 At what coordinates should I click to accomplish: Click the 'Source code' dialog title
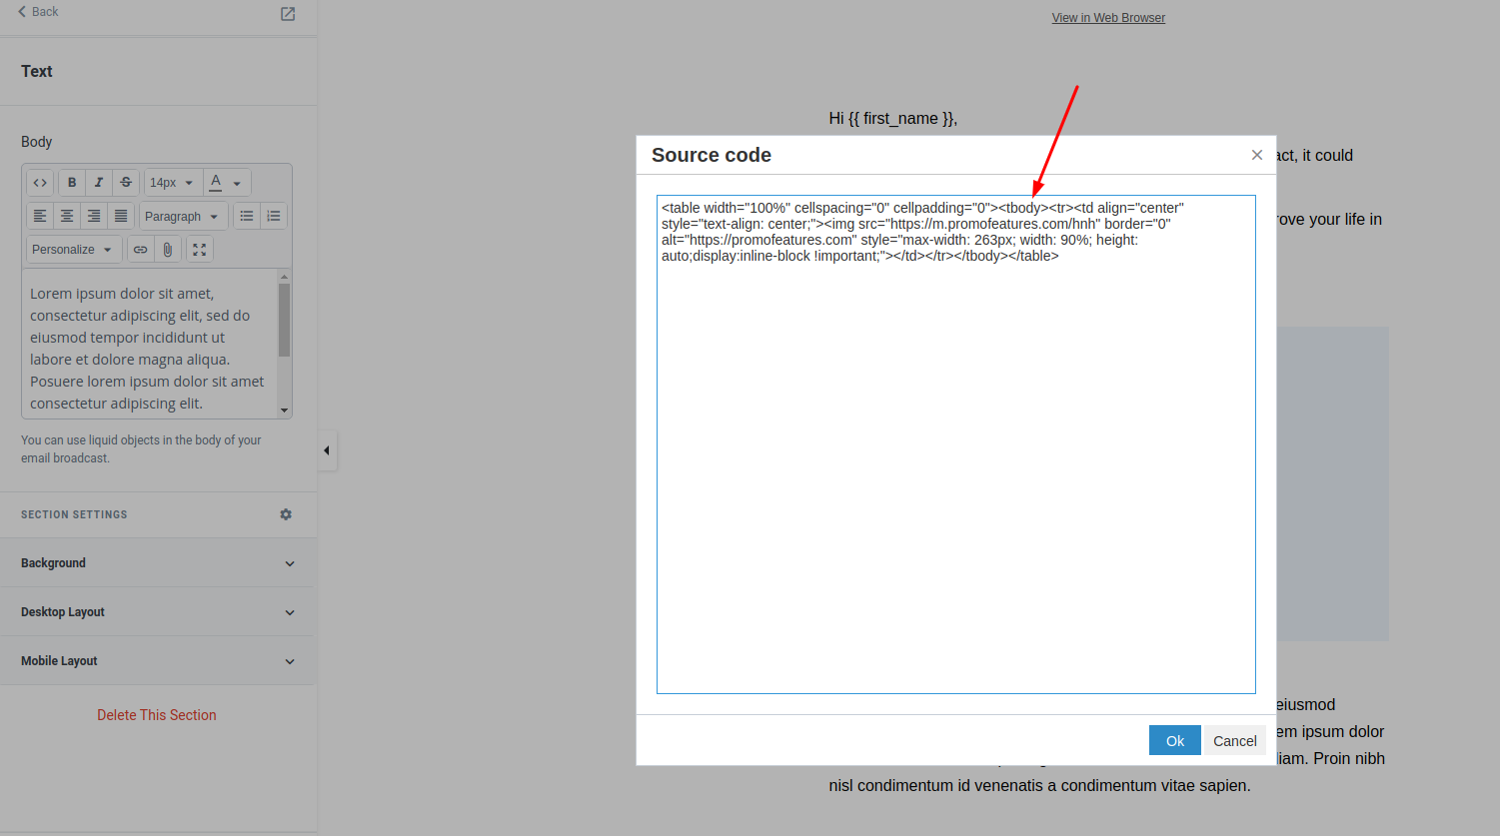(712, 155)
